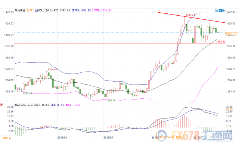Click the left axis 1304.92 price label
The image size is (239, 149).
(9, 80)
